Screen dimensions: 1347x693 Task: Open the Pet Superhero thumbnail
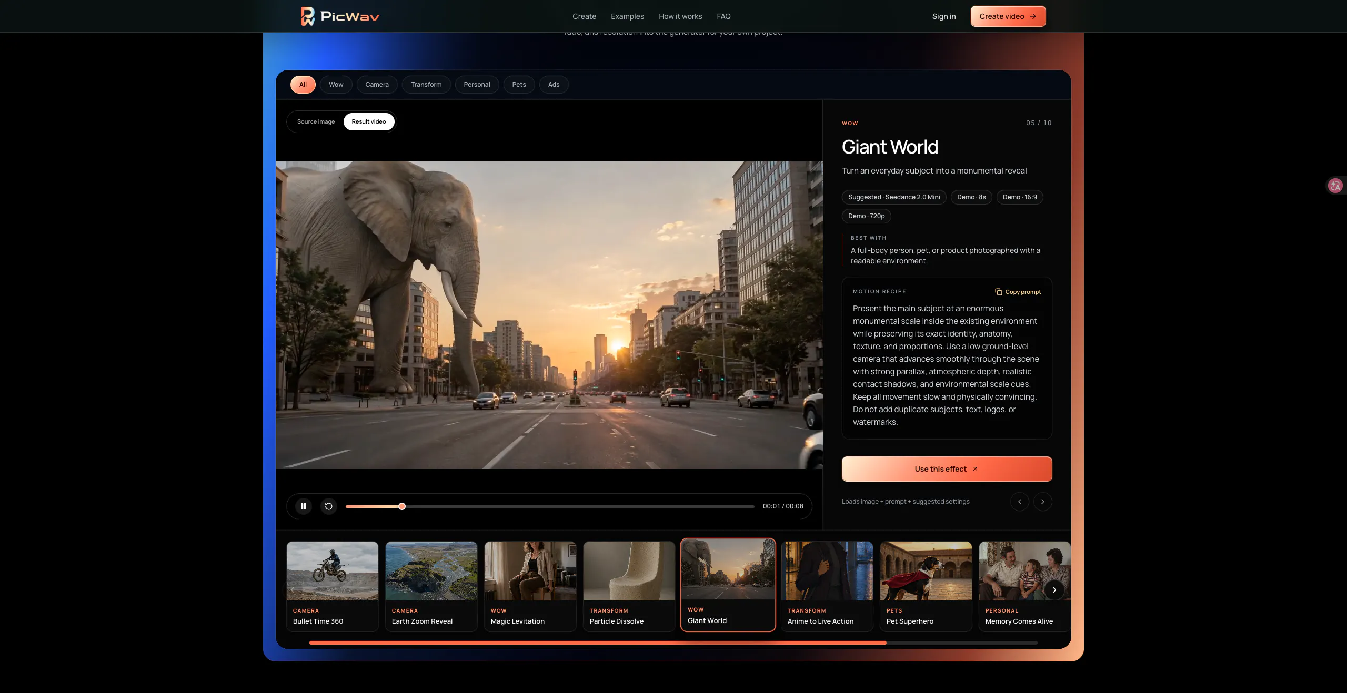pos(926,586)
